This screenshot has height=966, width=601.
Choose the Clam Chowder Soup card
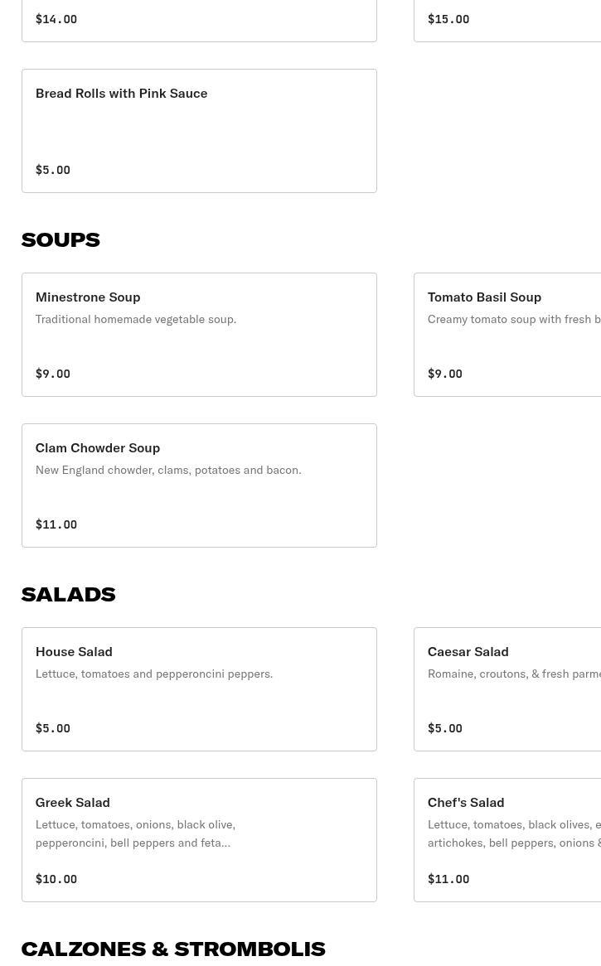[x=199, y=485]
